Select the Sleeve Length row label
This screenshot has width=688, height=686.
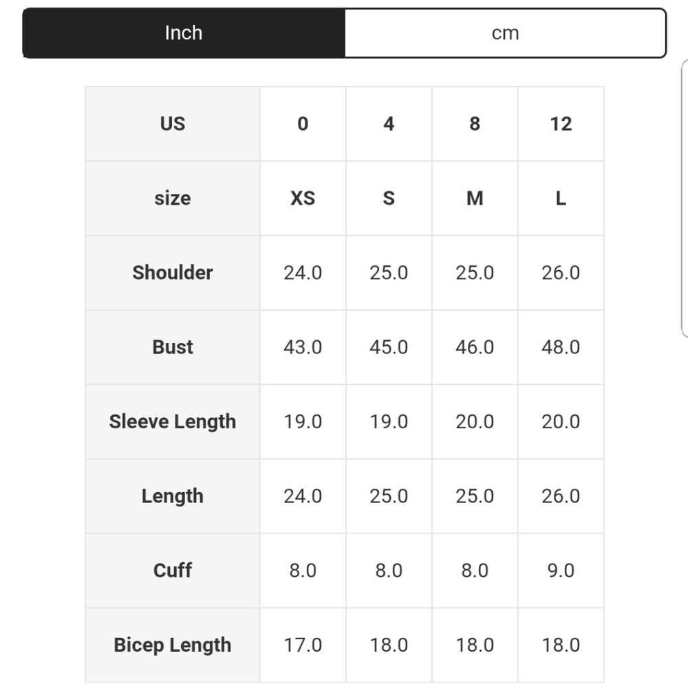[x=173, y=421]
